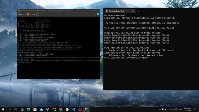This screenshot has width=199, height=112.
Task: Add a new terminal tab
Action: point(138,11)
